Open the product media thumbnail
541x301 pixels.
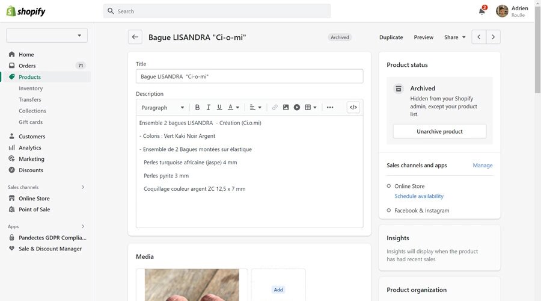click(192, 285)
